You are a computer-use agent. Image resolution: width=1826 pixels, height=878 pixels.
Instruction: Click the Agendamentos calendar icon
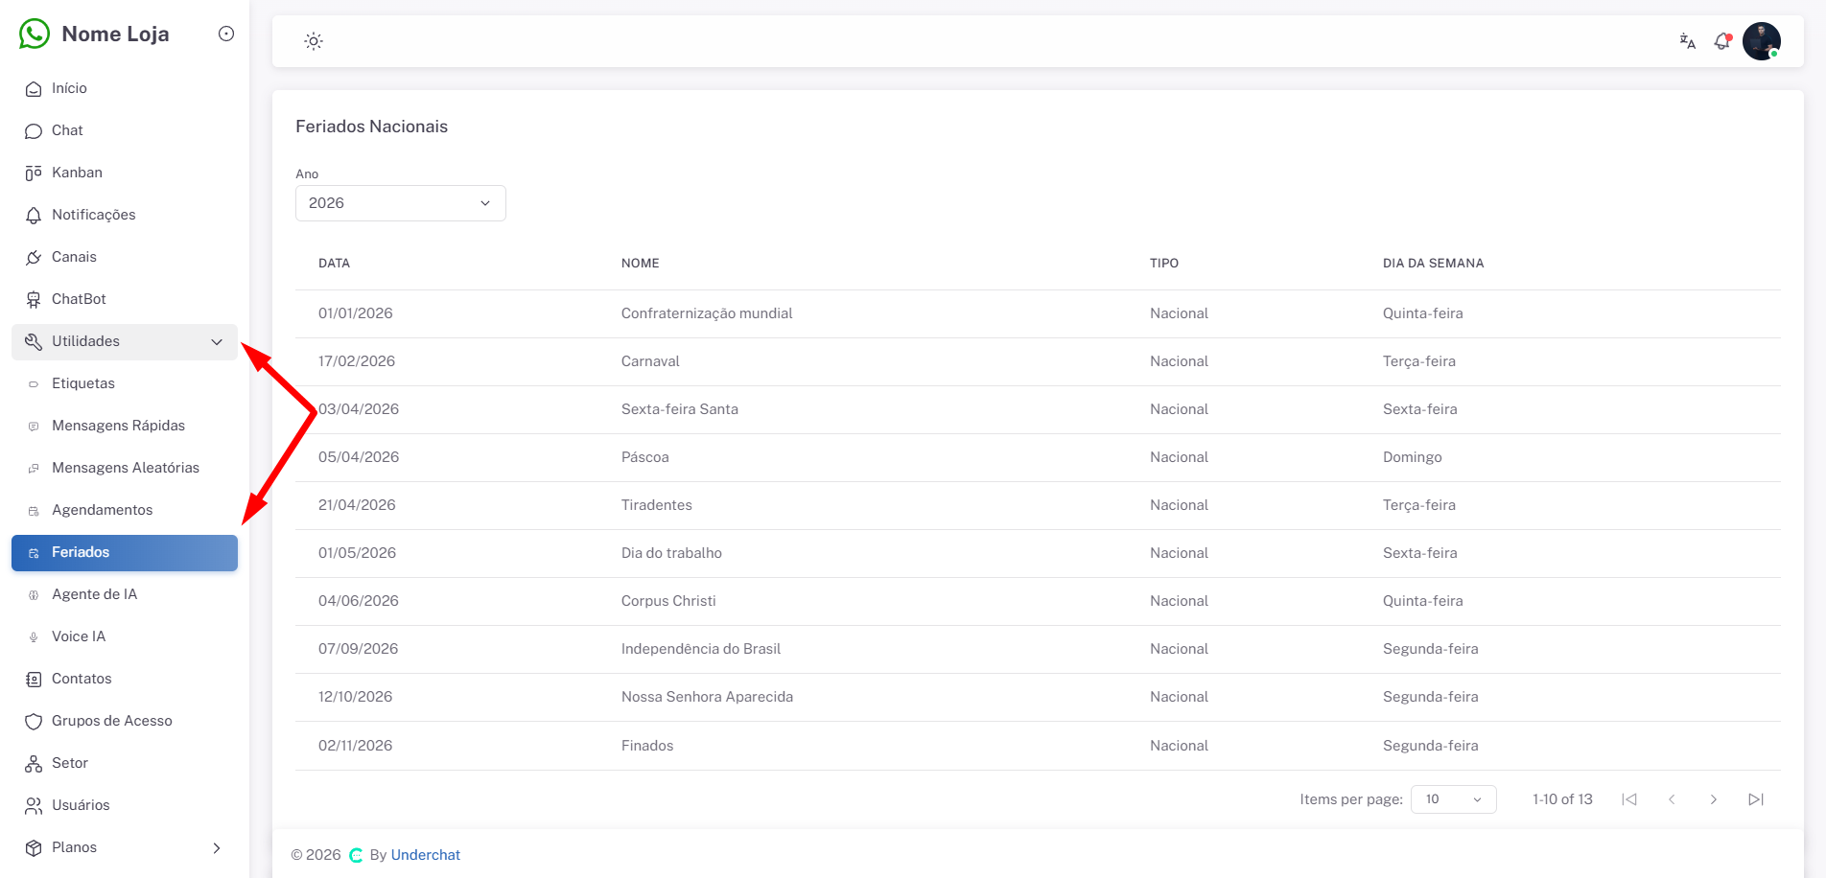tap(34, 511)
